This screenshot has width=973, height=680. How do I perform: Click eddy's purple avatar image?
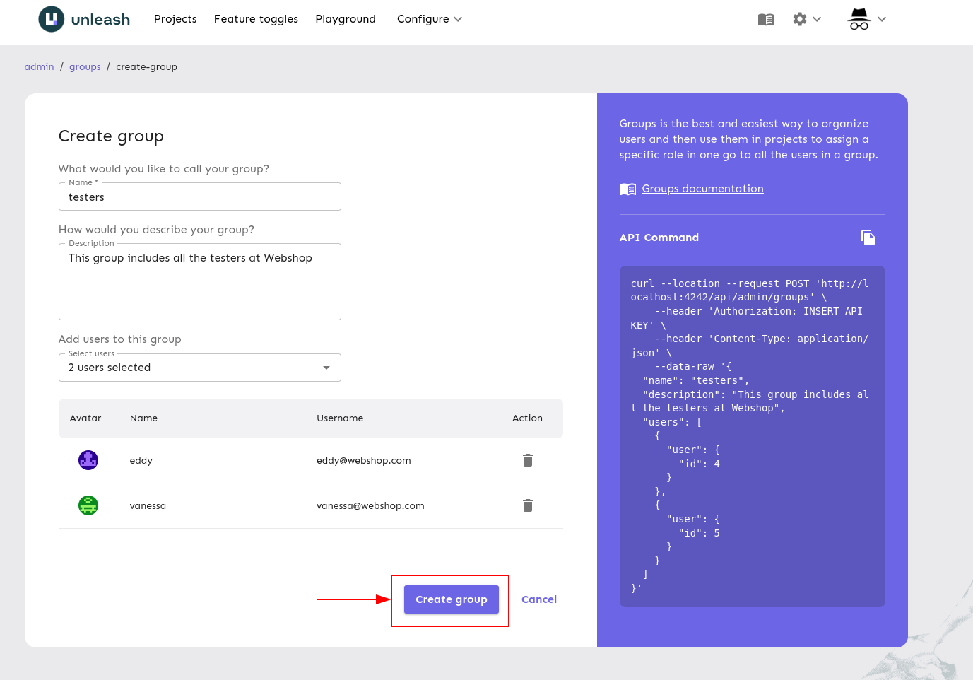(x=88, y=460)
